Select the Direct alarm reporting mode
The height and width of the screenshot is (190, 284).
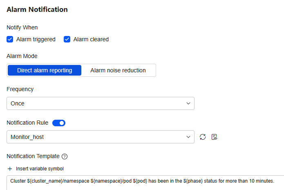[45, 70]
